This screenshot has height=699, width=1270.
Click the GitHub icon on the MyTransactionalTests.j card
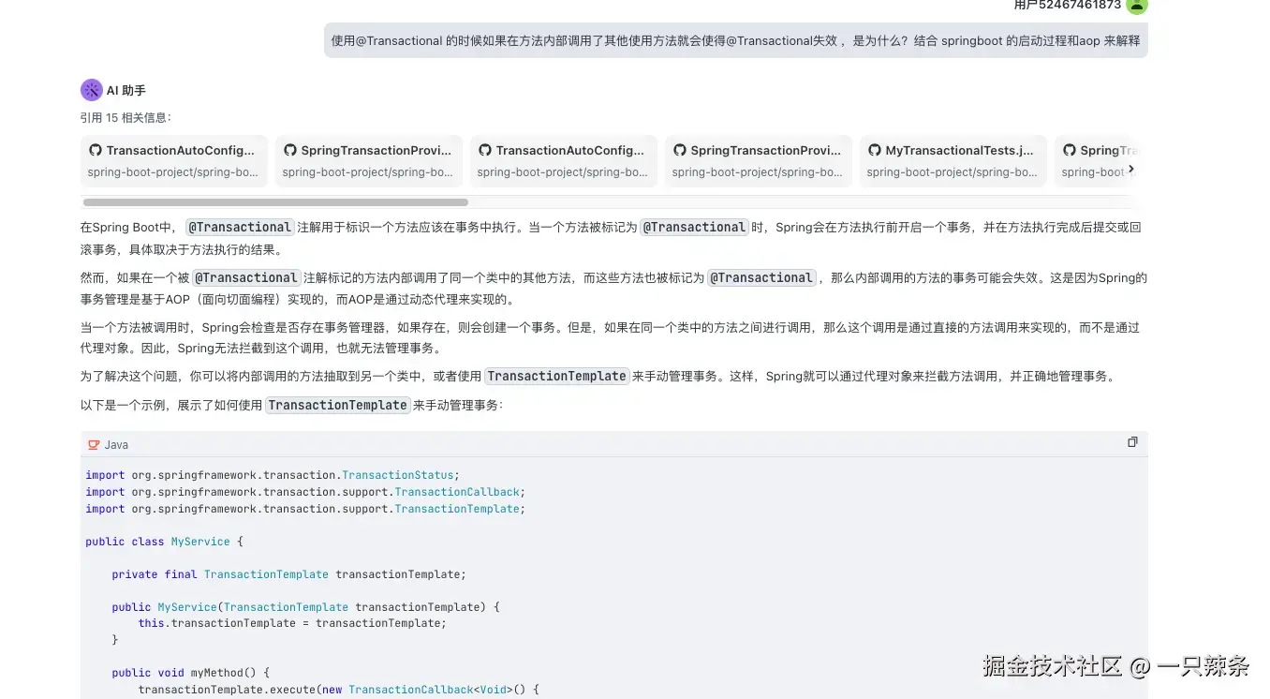point(875,150)
